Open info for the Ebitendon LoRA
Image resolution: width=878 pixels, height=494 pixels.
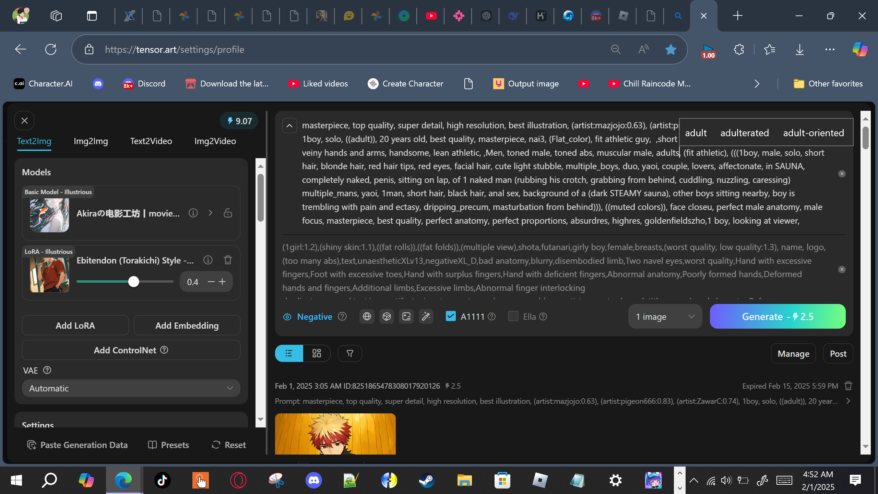point(208,260)
